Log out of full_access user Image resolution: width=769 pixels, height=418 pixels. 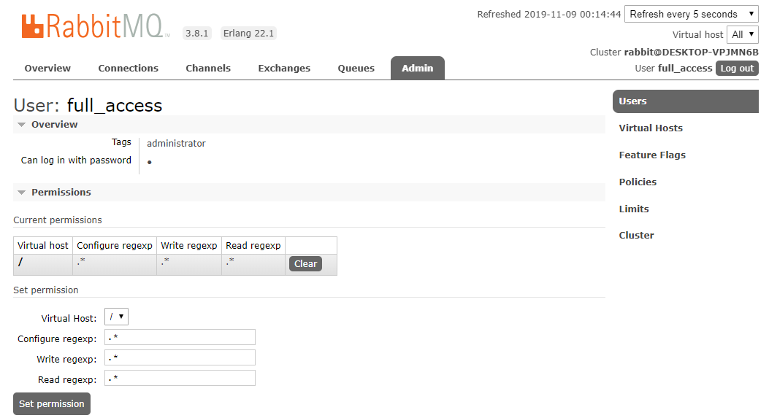[737, 68]
